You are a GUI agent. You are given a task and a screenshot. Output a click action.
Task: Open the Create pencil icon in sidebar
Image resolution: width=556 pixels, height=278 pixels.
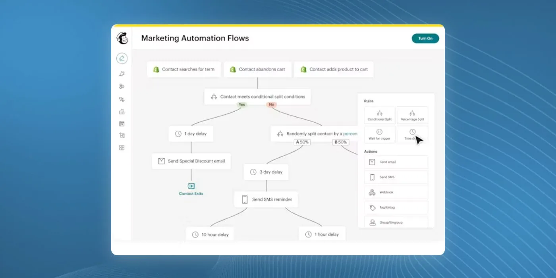[x=122, y=58]
